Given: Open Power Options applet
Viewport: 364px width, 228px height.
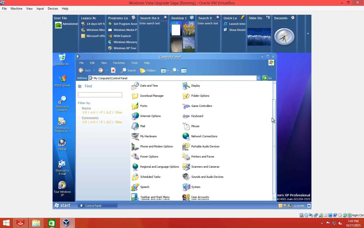Looking at the screenshot, I should tap(145, 157).
